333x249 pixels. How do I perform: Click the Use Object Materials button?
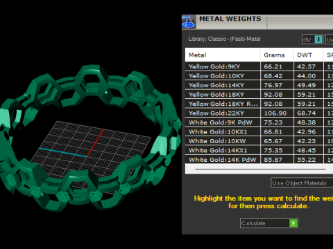pyautogui.click(x=302, y=183)
